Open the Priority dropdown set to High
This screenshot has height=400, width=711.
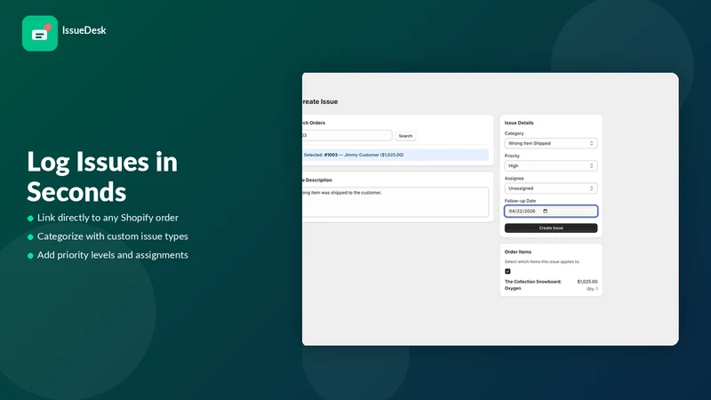click(551, 166)
